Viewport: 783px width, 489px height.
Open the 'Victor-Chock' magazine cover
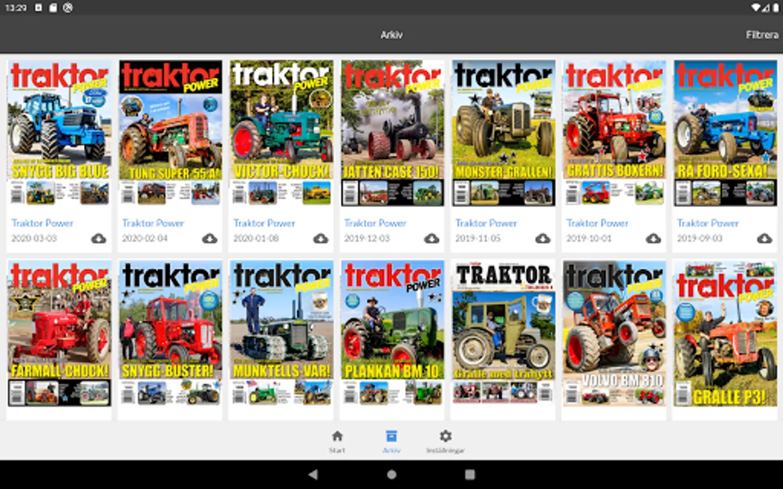(282, 133)
